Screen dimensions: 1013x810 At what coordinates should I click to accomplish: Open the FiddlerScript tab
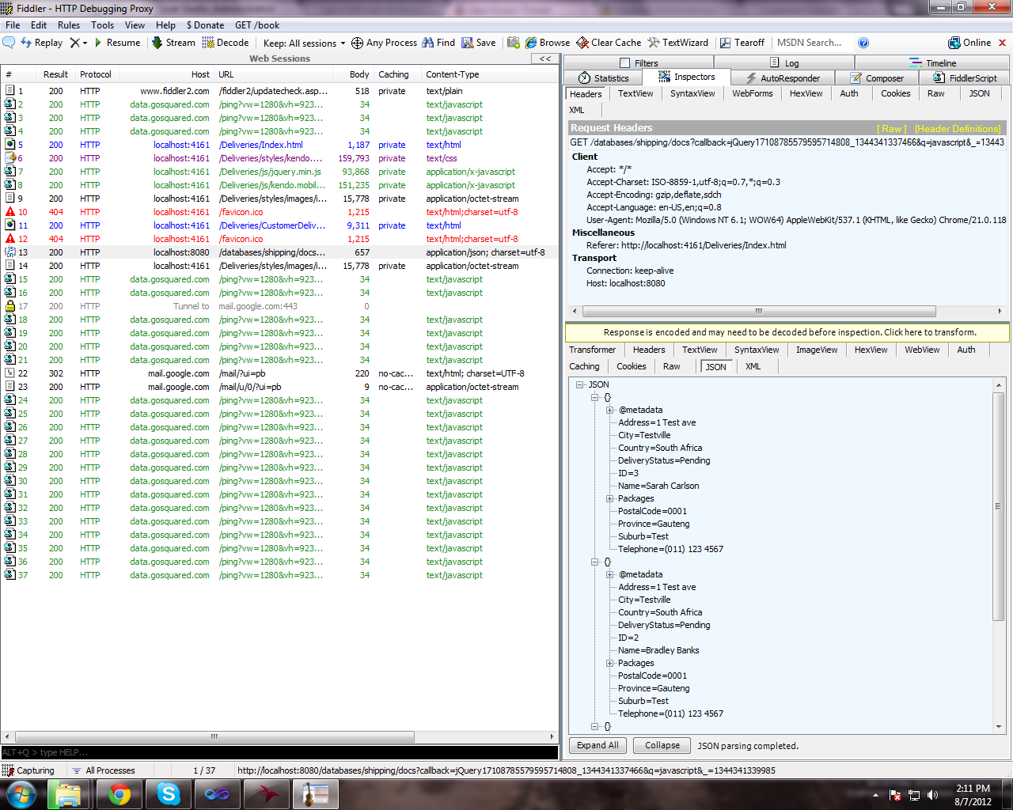(x=965, y=78)
